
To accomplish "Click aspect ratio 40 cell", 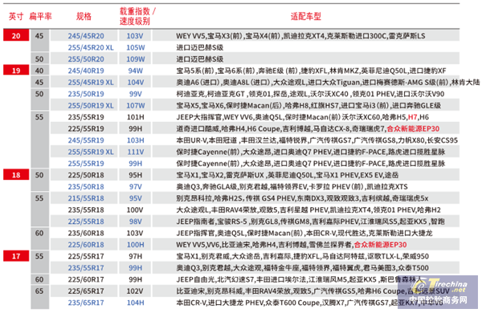I will click(39, 71).
